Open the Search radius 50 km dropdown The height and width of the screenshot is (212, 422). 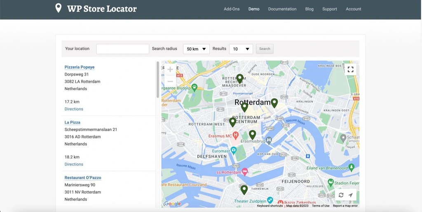click(196, 49)
